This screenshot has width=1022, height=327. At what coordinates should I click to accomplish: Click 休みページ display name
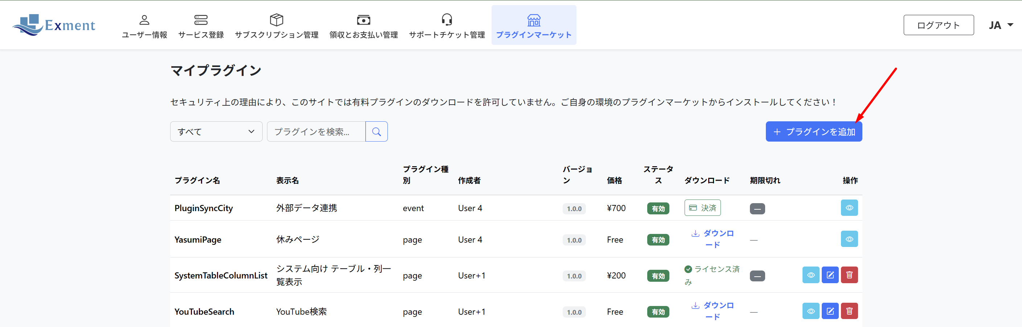(297, 239)
